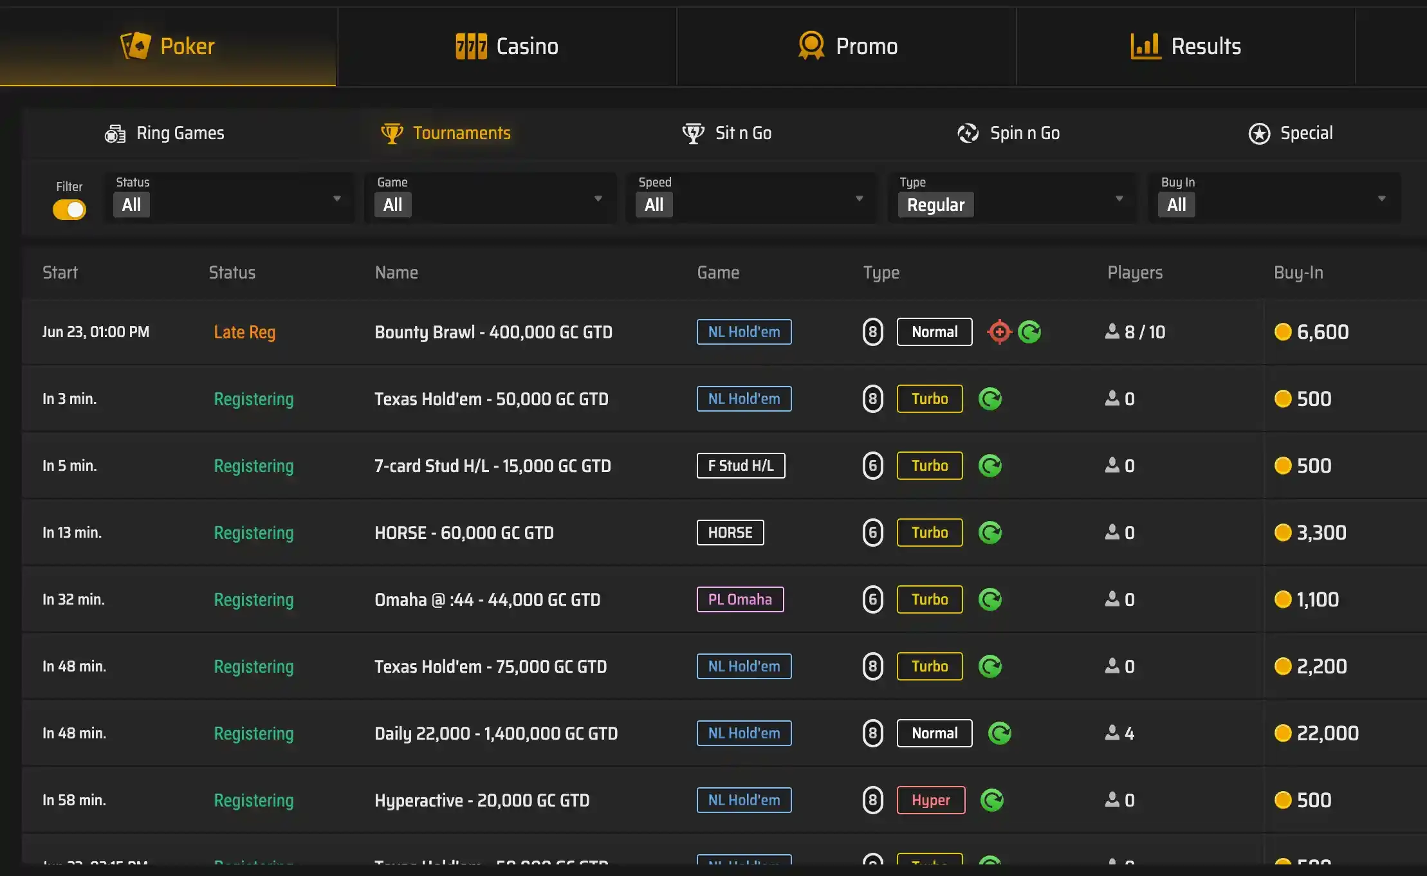
Task: Click the Results bar chart icon
Action: click(x=1146, y=46)
